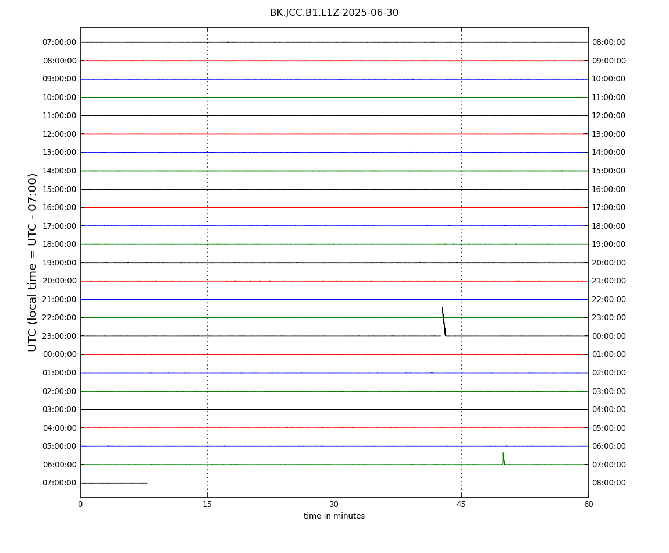Click the left-axis label 16:00:00

click(60, 208)
